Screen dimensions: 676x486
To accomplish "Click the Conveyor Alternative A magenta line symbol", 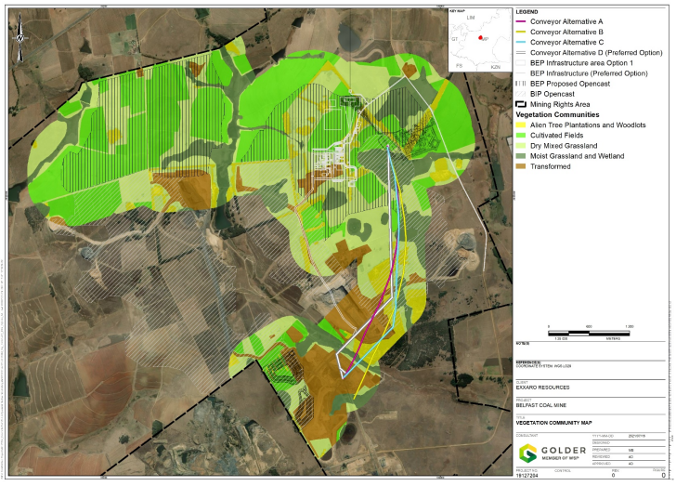I will tap(521, 21).
